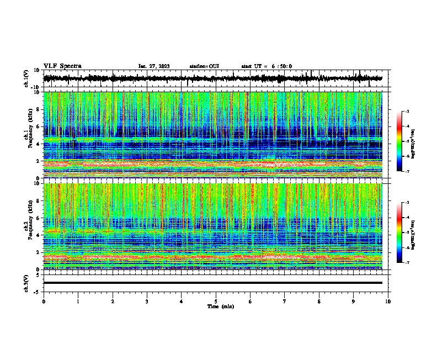This screenshot has height=338, width=437.
Task: Click the ch.2 "Frequency (kHz)" axis label
Action: [30, 220]
